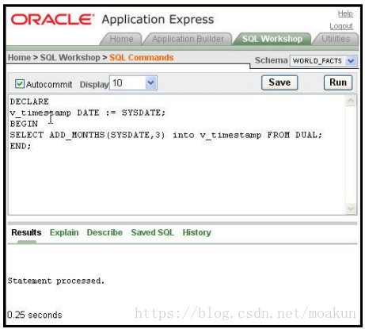Image resolution: width=365 pixels, height=329 pixels.
Task: Click the Application Express title text
Action: coord(158,20)
